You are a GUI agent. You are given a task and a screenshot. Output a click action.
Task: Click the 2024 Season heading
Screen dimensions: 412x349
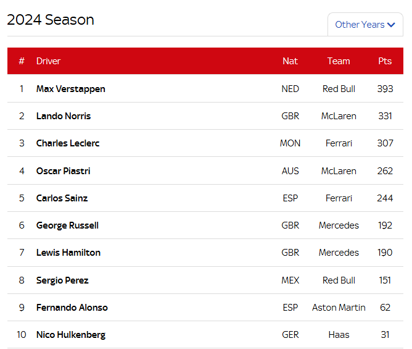(51, 20)
